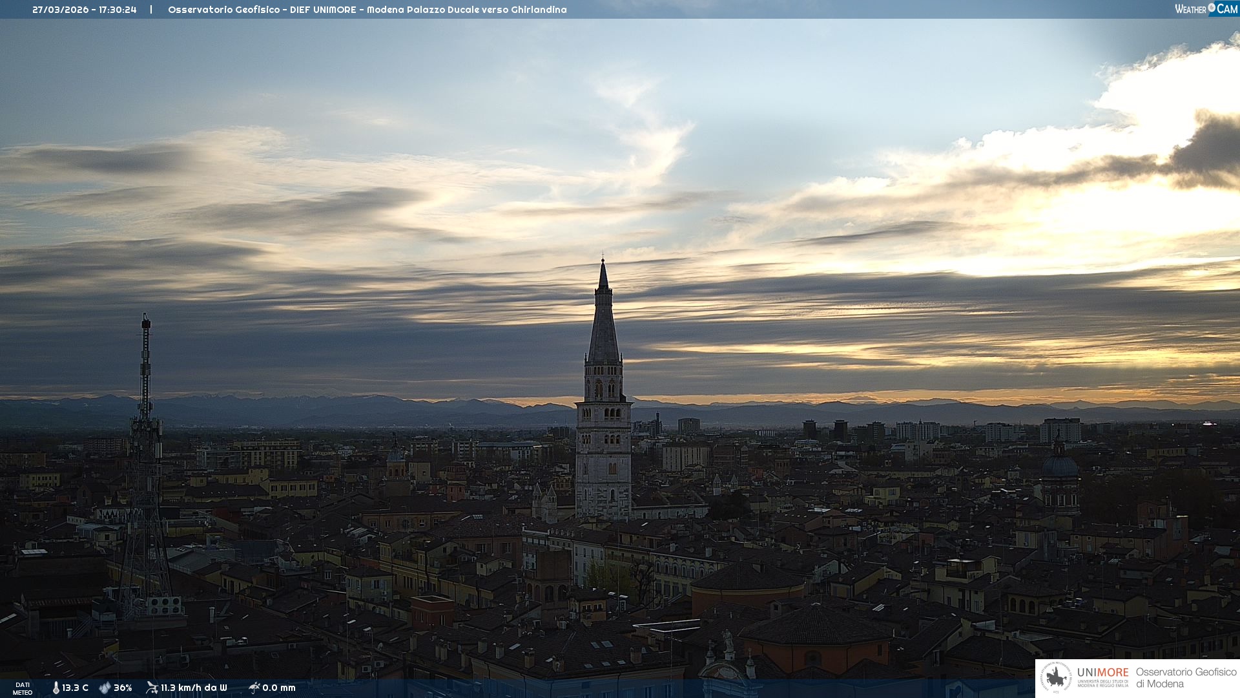Viewport: 1240px width, 698px height.
Task: Click the 13.3 C temperature reading
Action: 76,688
